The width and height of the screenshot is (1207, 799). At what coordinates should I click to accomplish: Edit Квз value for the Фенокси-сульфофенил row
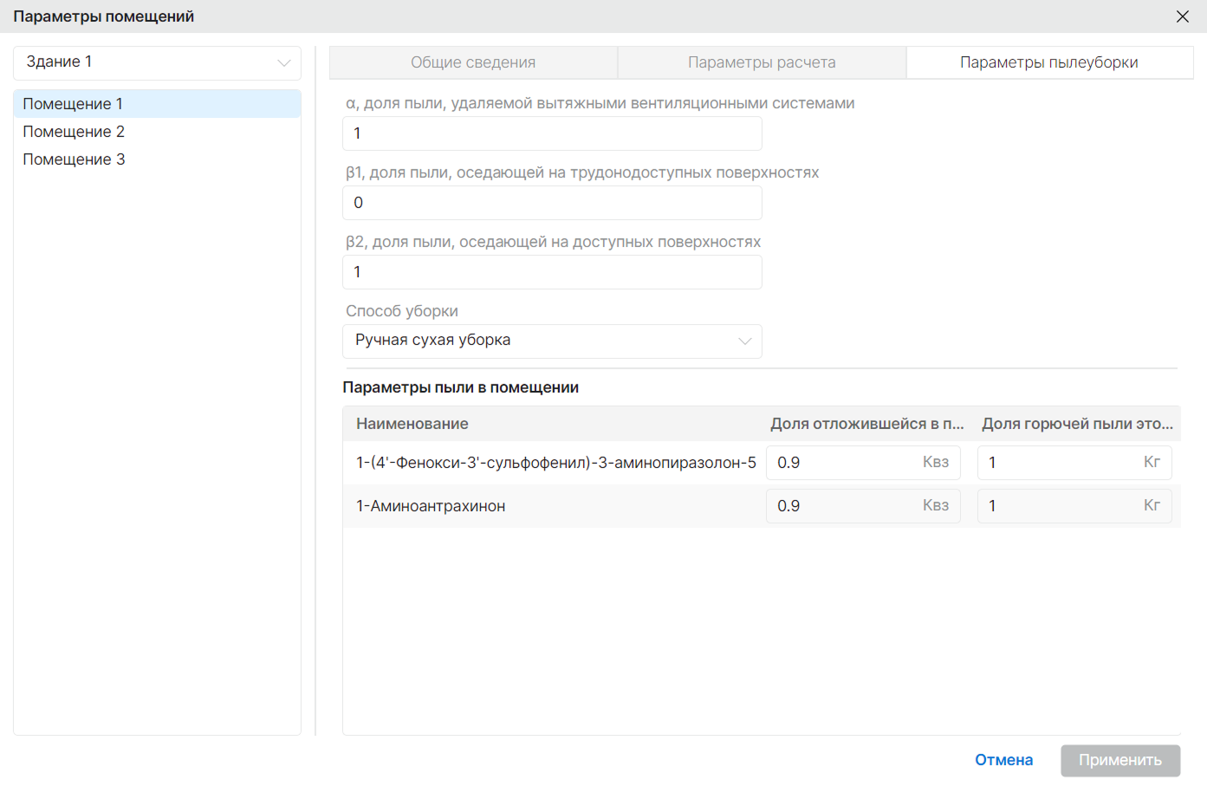coord(863,463)
